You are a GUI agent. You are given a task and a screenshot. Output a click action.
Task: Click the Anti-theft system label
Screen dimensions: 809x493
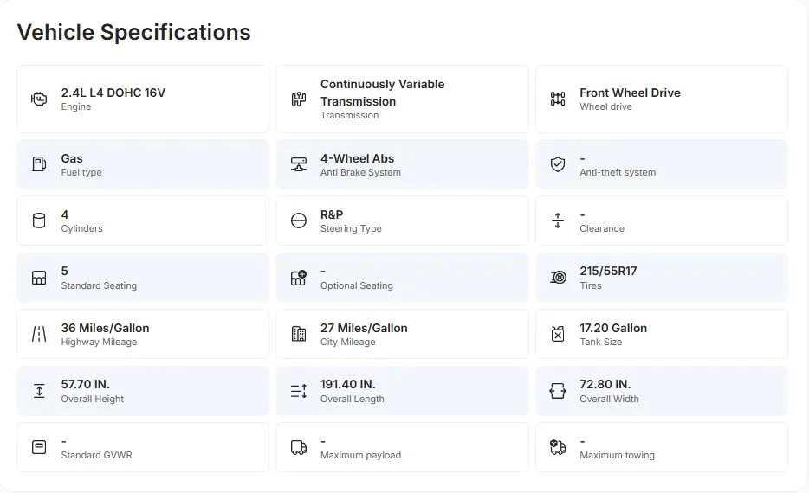click(618, 173)
